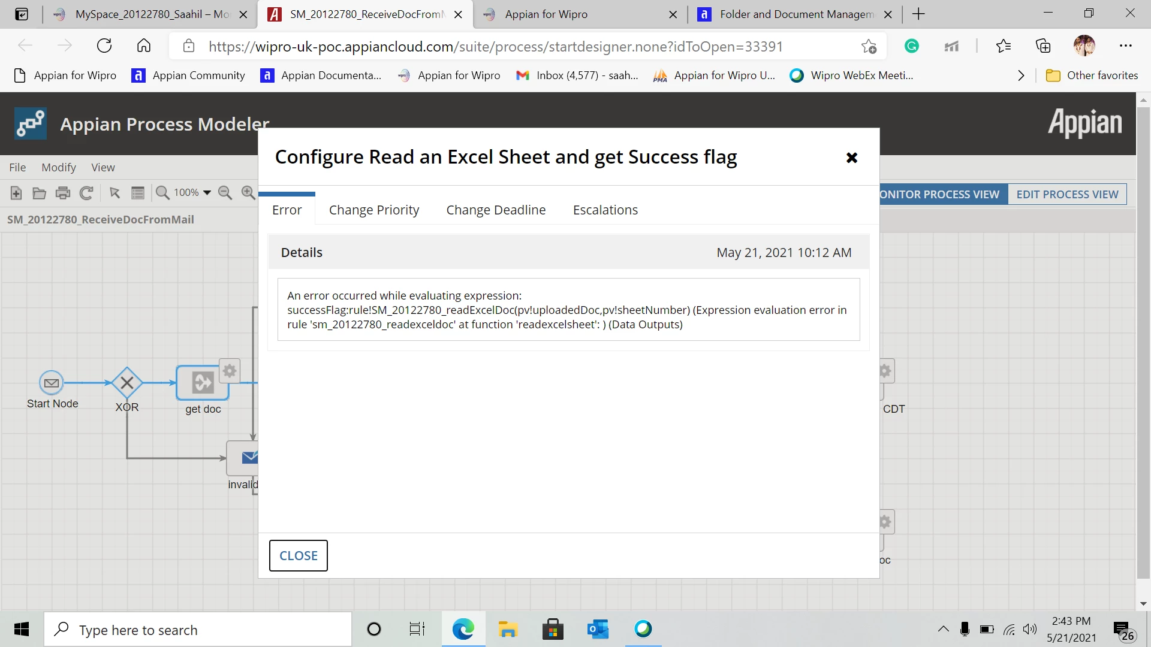
Task: Open the Favorites list icon
Action: (1004, 46)
